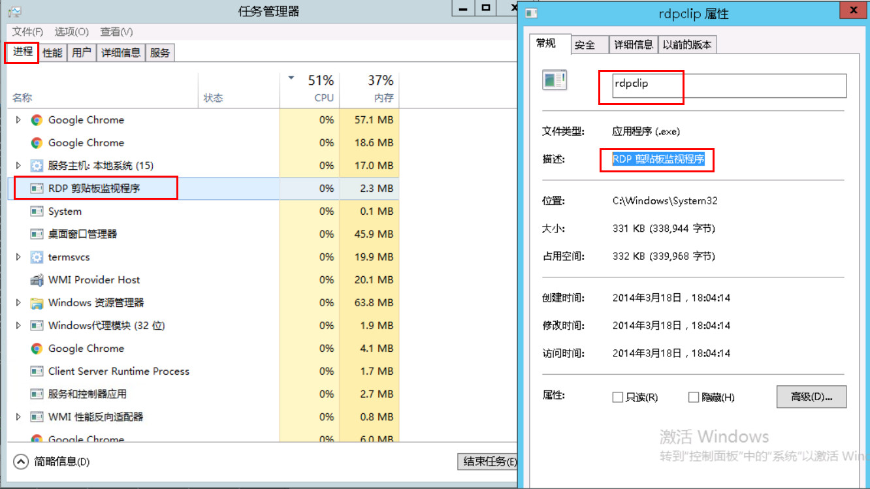Expand the WMI 性能反向适配器 group
The width and height of the screenshot is (870, 489).
[x=18, y=417]
